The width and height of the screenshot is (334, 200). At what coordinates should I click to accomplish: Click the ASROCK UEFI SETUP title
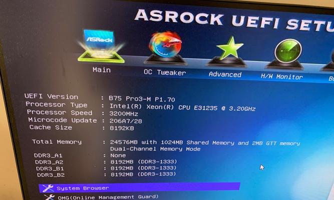coord(234,19)
